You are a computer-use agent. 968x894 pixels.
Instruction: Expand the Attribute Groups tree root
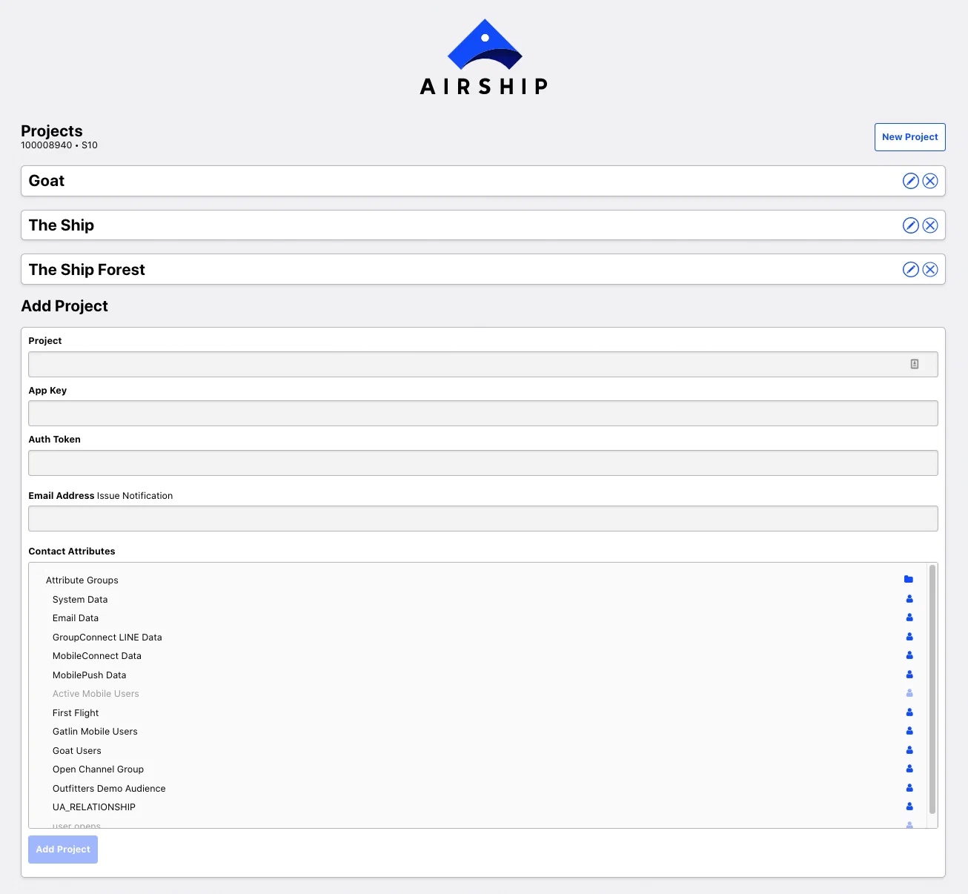[82, 580]
